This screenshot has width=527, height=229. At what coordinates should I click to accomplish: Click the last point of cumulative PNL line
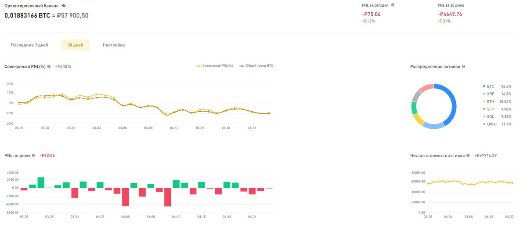(269, 113)
